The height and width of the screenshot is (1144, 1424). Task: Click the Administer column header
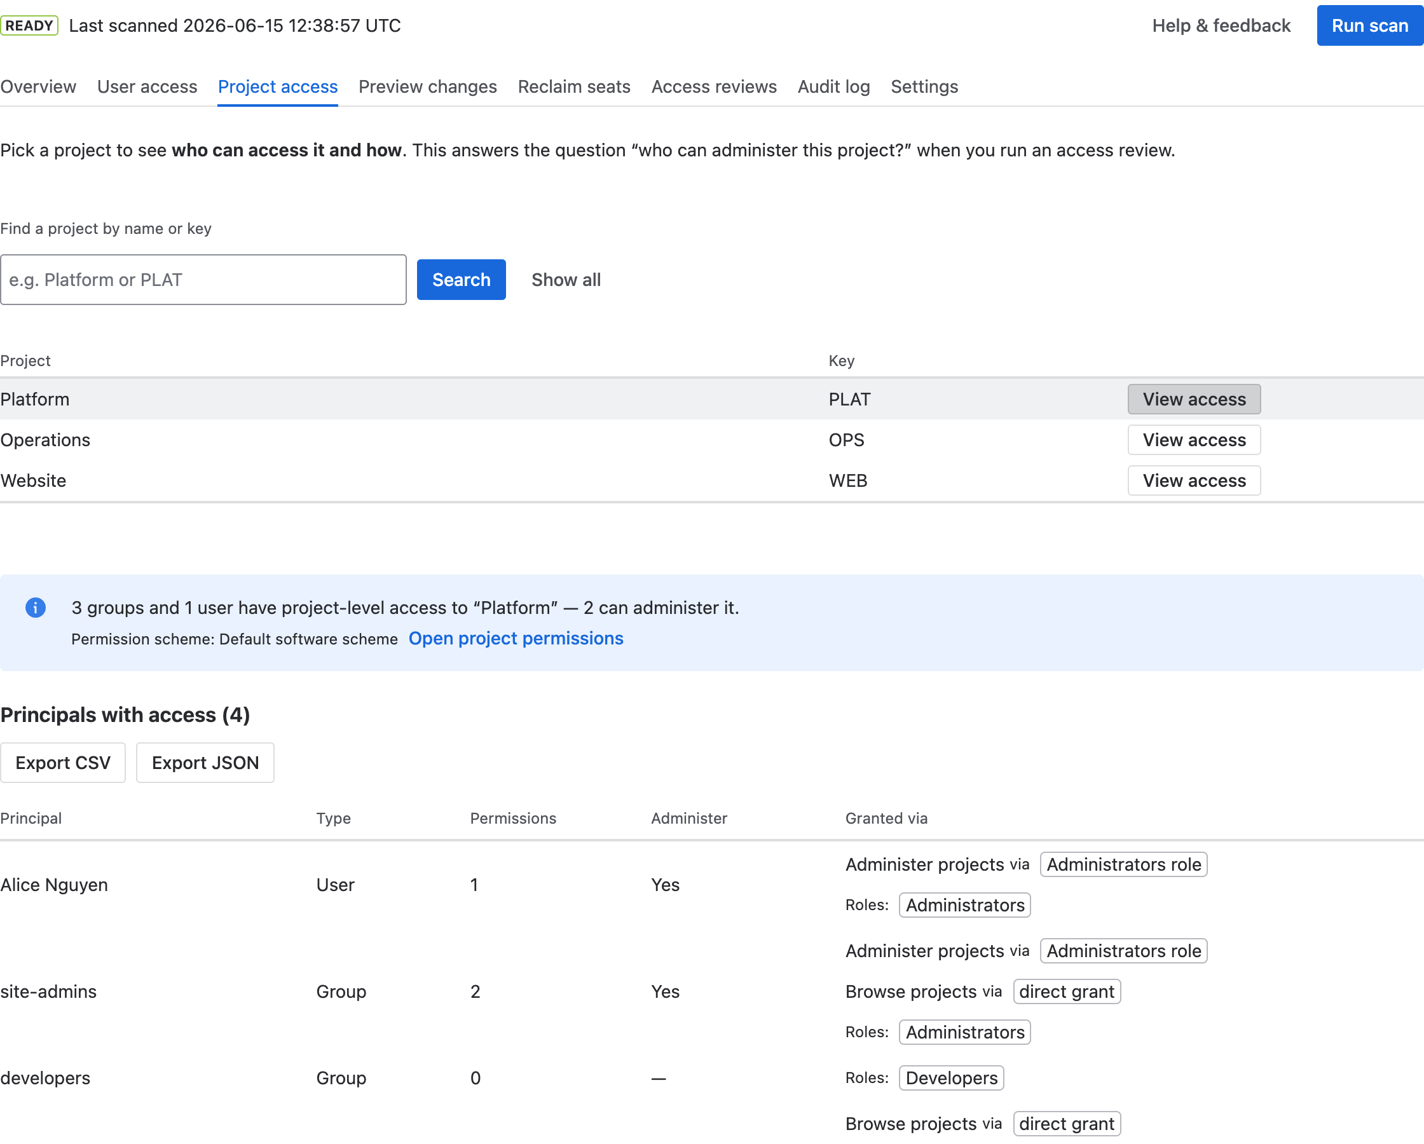pyautogui.click(x=689, y=819)
